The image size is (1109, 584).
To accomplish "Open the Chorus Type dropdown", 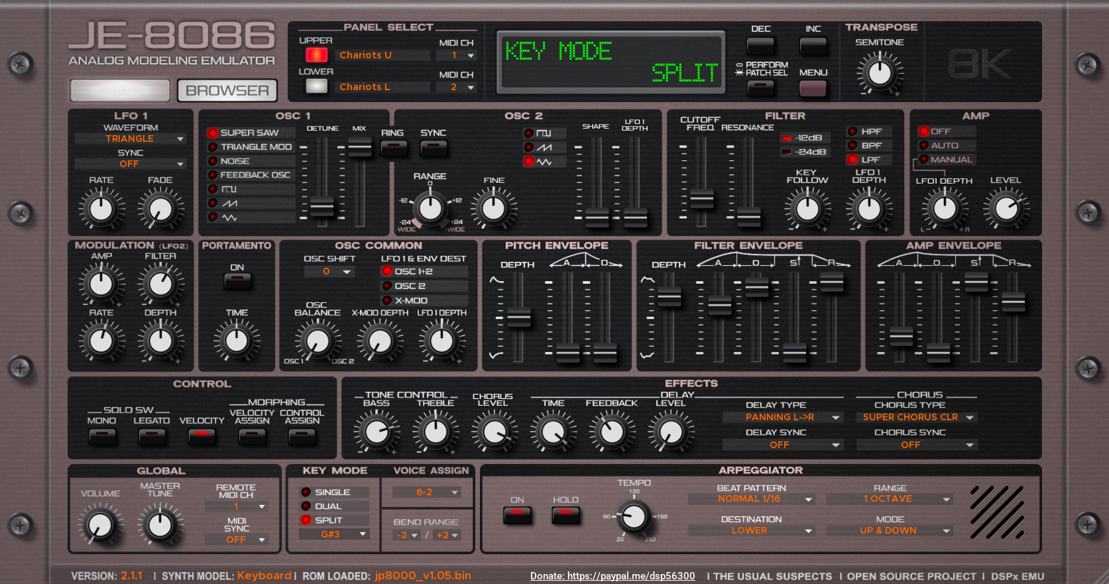I will tap(916, 418).
